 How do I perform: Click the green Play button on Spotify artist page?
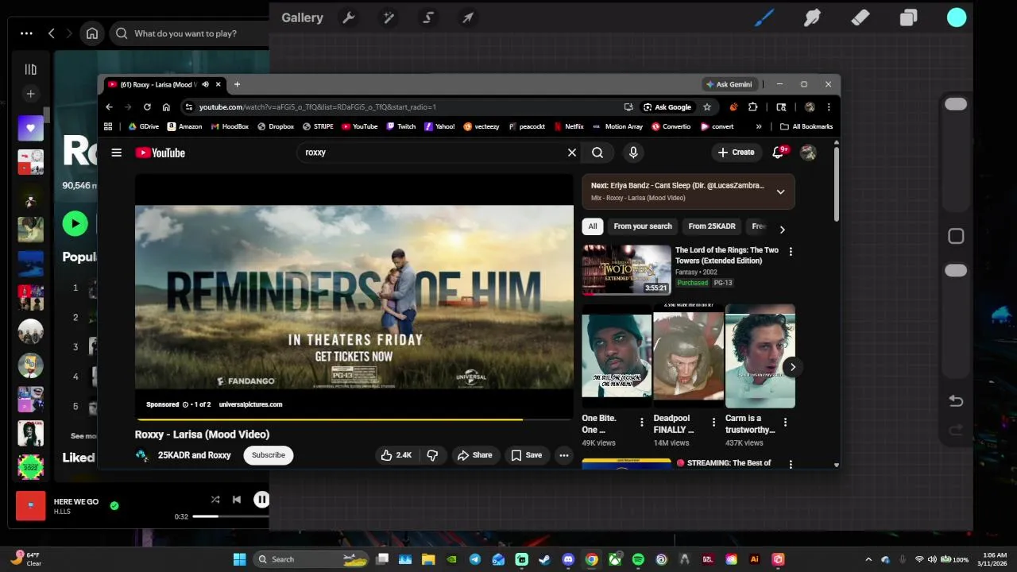coord(75,224)
